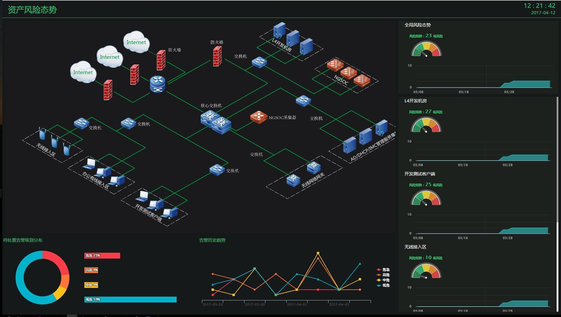Click 风险指数 27 低风险 text
This screenshot has height=317, width=561.
(x=426, y=112)
